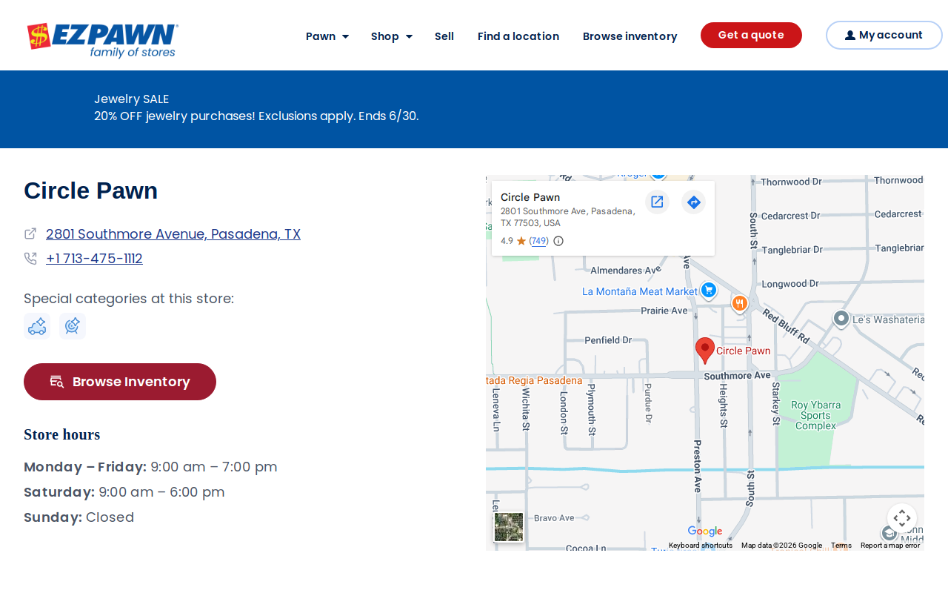Open the 2801 Southmore Avenue address link
Viewport: 948px width, 593px height.
173,234
